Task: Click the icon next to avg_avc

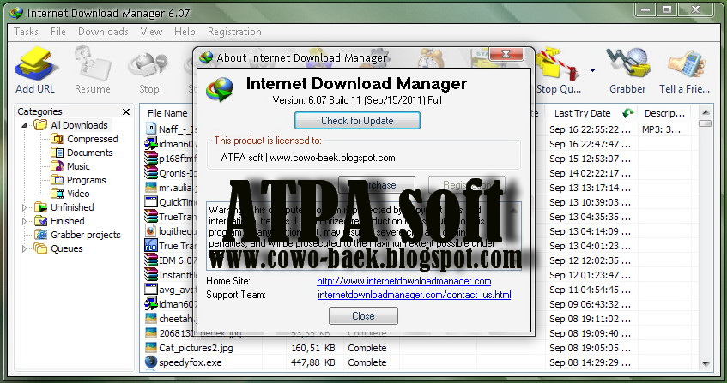Action: click(151, 289)
